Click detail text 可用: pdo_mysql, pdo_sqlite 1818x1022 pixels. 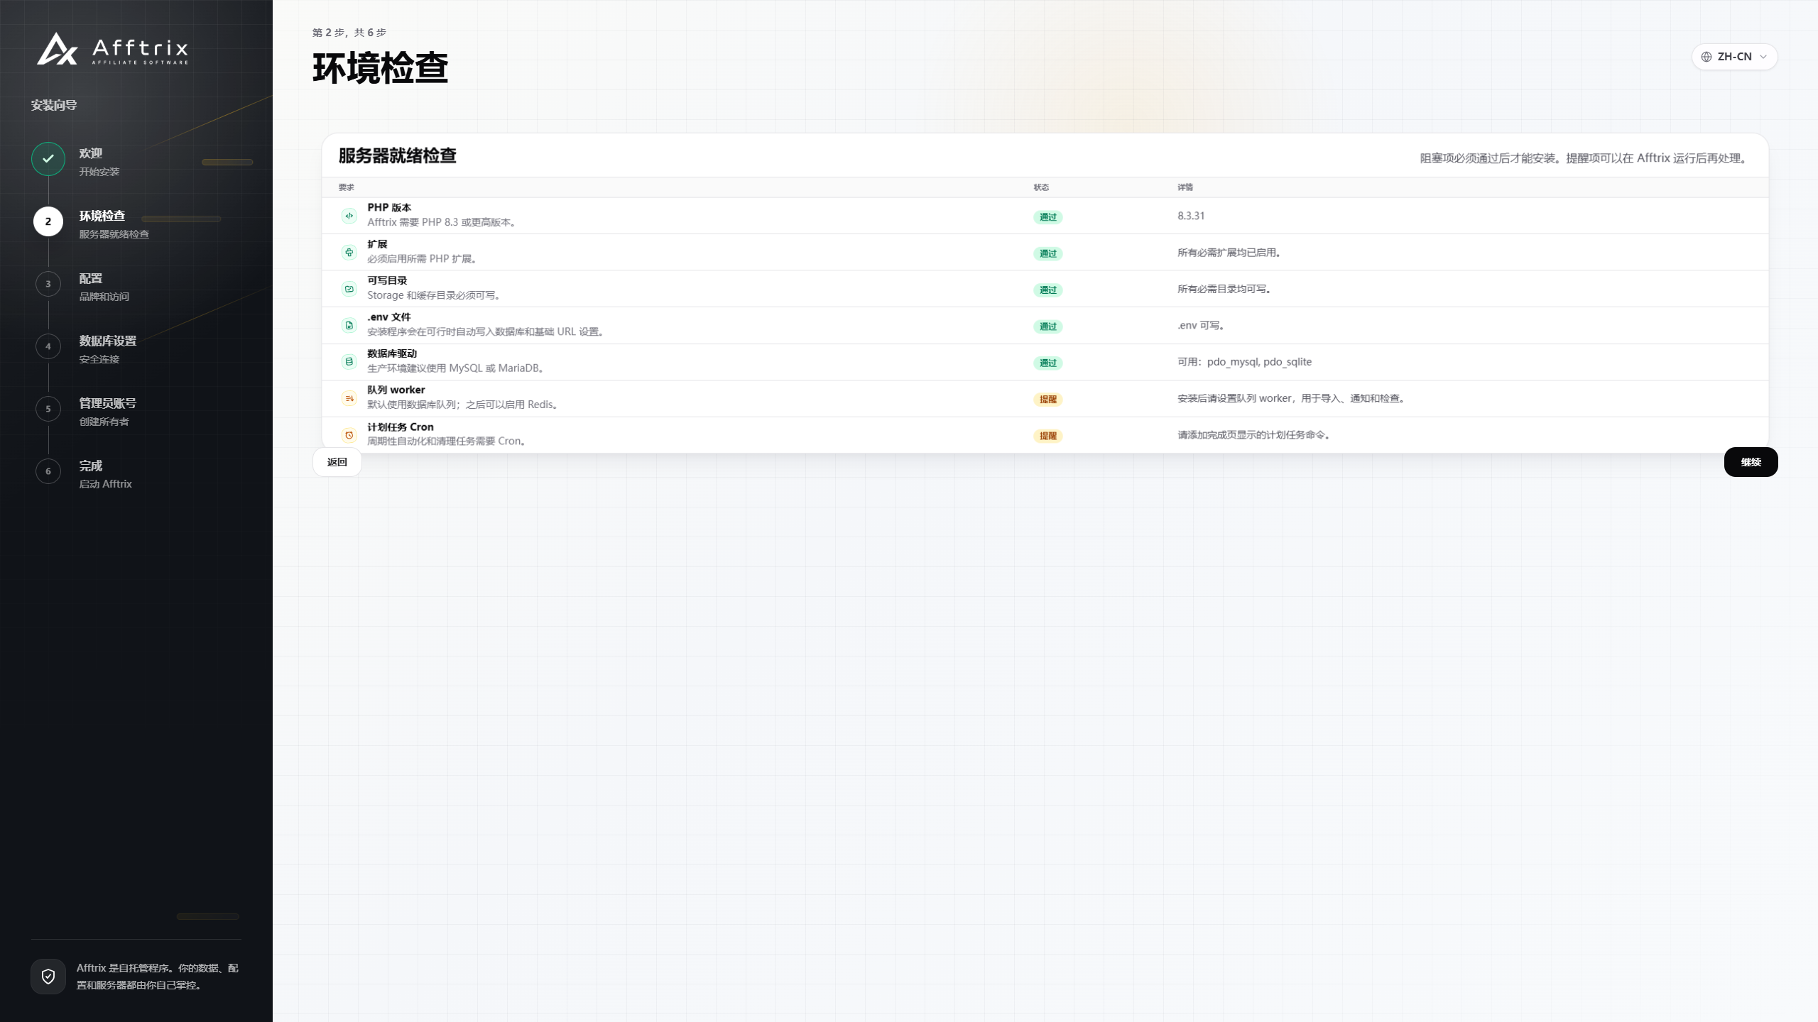point(1244,362)
